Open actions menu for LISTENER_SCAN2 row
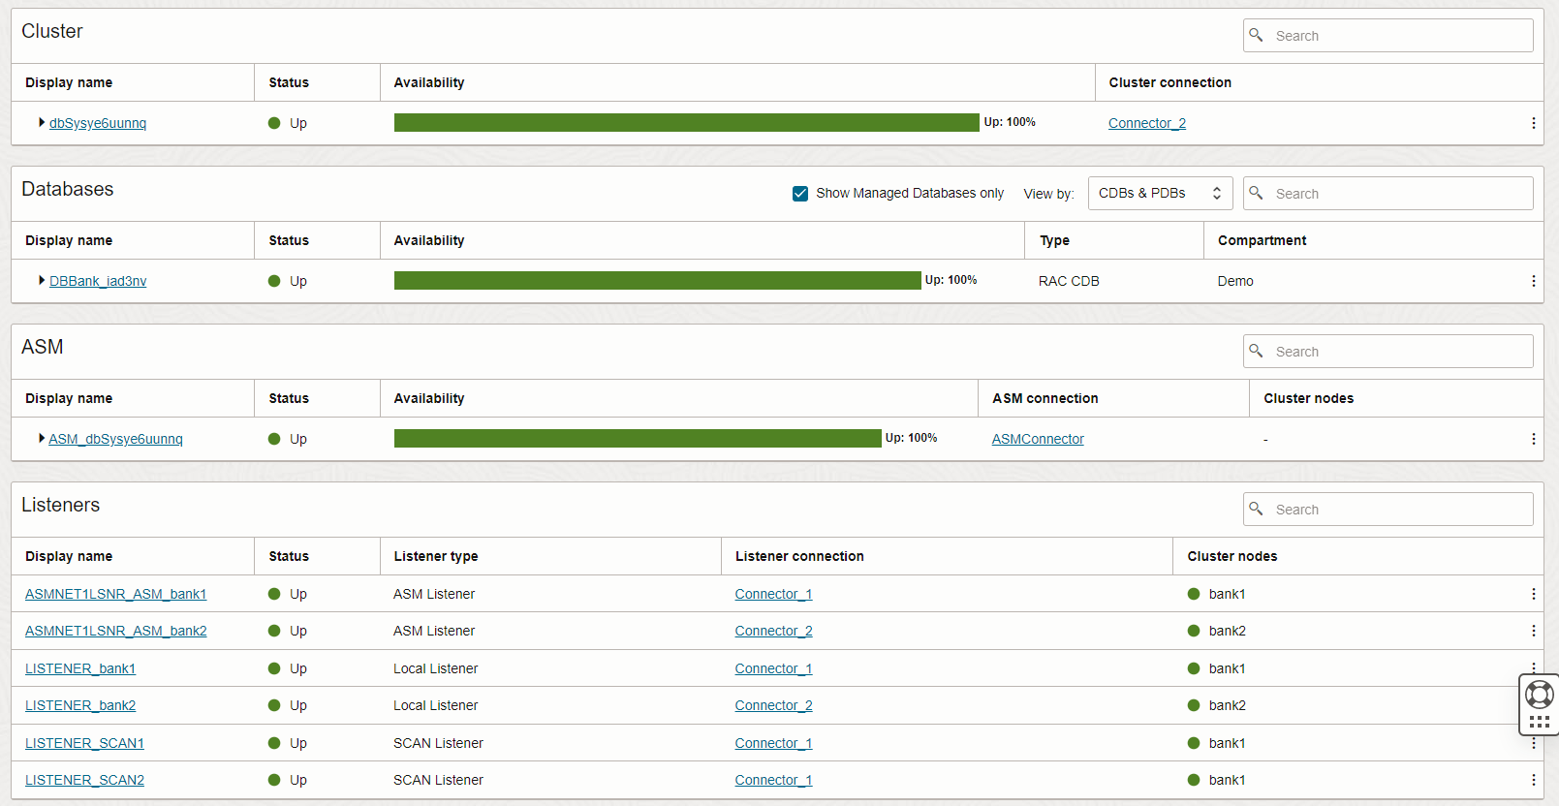 tap(1533, 780)
